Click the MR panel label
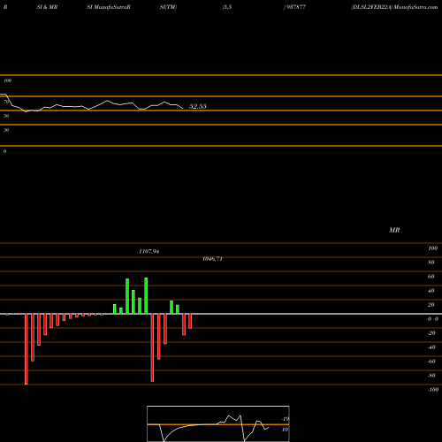 pyautogui.click(x=394, y=230)
